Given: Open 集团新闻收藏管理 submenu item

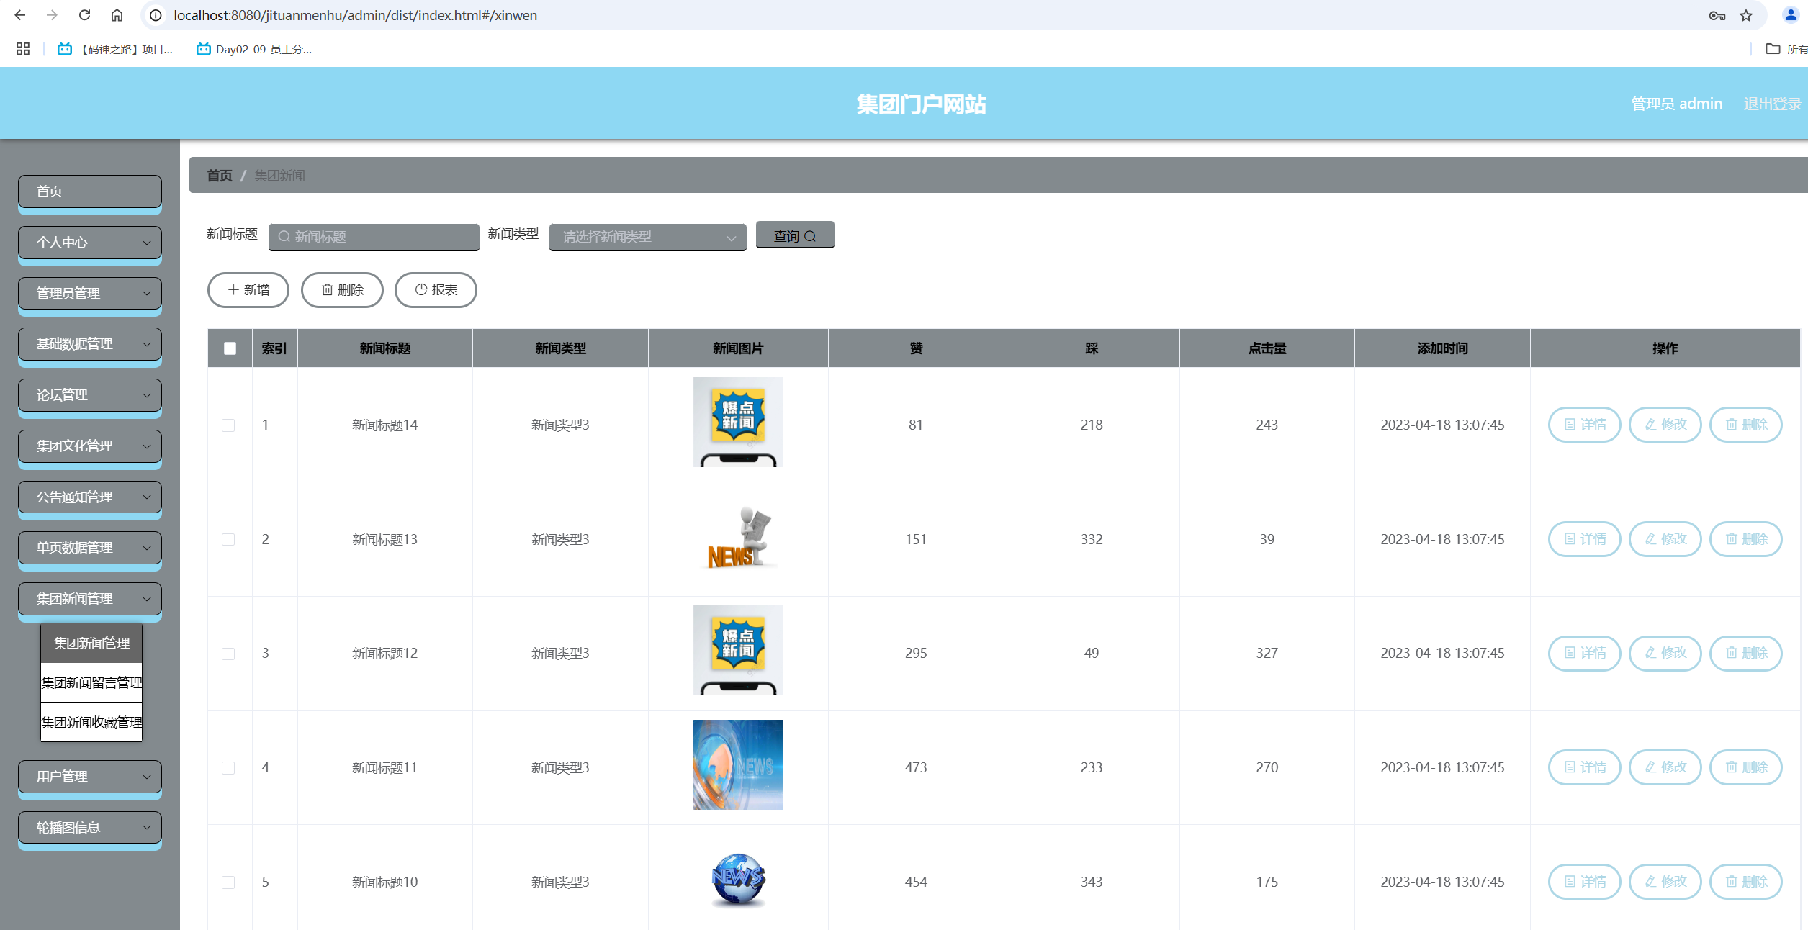Looking at the screenshot, I should pyautogui.click(x=91, y=722).
